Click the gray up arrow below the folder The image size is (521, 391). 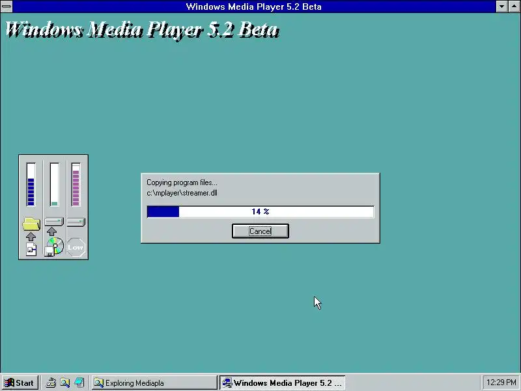pyautogui.click(x=31, y=237)
